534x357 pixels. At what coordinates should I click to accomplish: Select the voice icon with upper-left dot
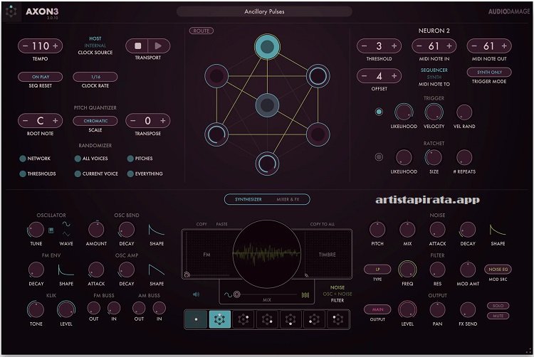point(337,319)
